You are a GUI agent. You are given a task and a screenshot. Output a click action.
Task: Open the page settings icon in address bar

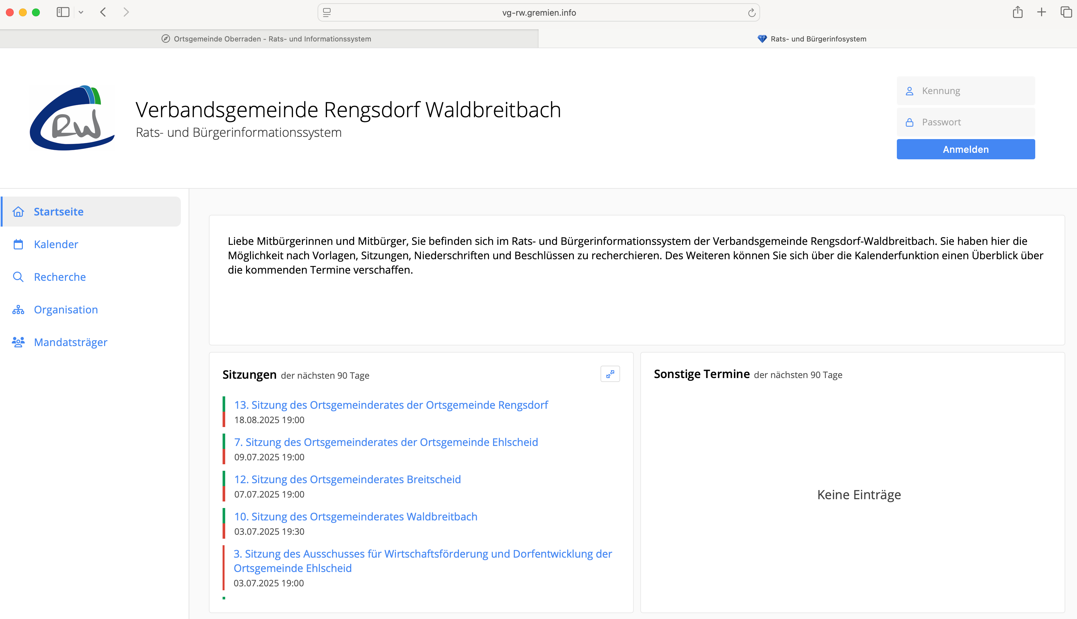pyautogui.click(x=327, y=13)
